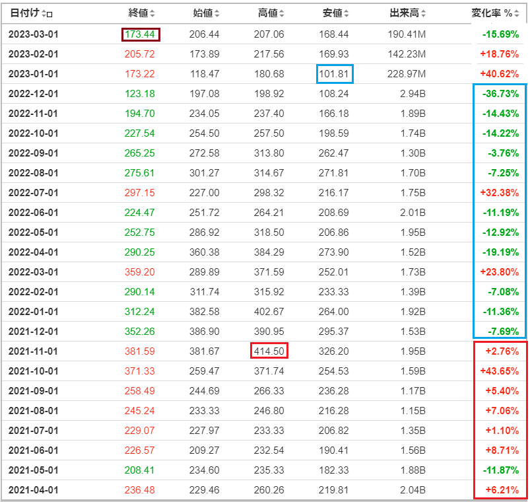Select the date cell 2023-01-01
The height and width of the screenshot is (502, 530).
coord(34,74)
